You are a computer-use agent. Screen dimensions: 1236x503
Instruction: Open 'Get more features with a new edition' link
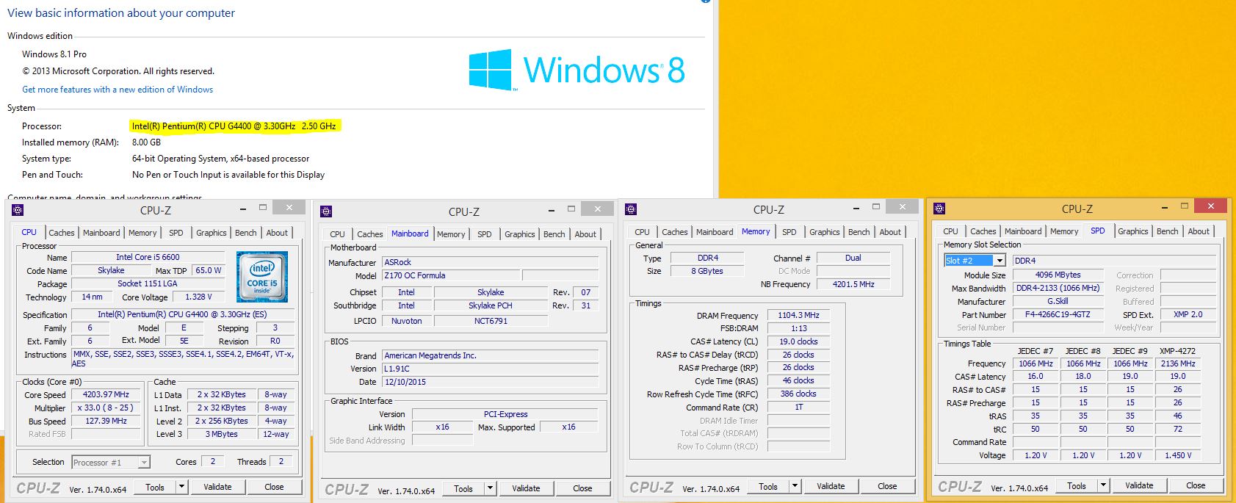[118, 90]
